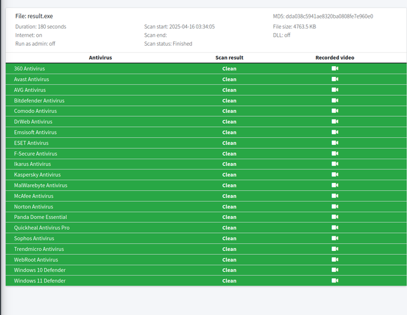Play McAfee Antivirus recorded video
This screenshot has width=407, height=315.
pyautogui.click(x=335, y=196)
